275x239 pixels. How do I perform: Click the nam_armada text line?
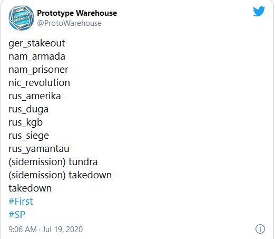click(37, 56)
